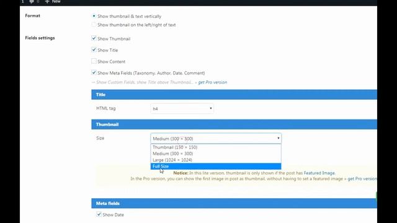
Task: Open the HTML tag h4 dropdown
Action: (x=182, y=108)
